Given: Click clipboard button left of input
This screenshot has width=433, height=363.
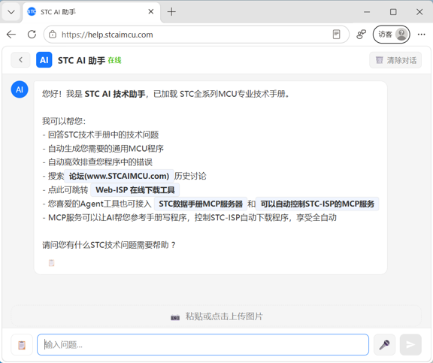Looking at the screenshot, I should click(22, 345).
